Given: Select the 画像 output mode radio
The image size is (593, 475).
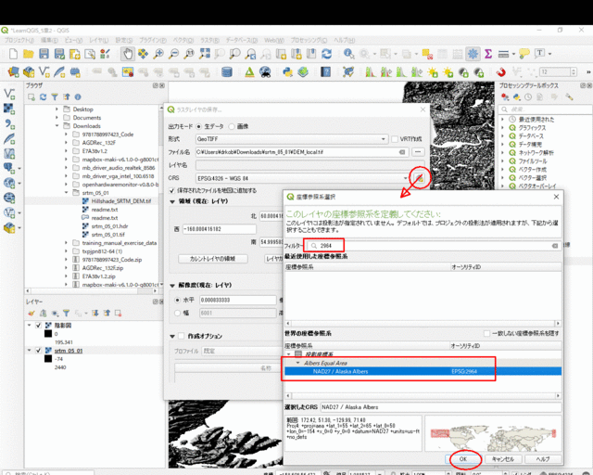Looking at the screenshot, I should 232,126.
